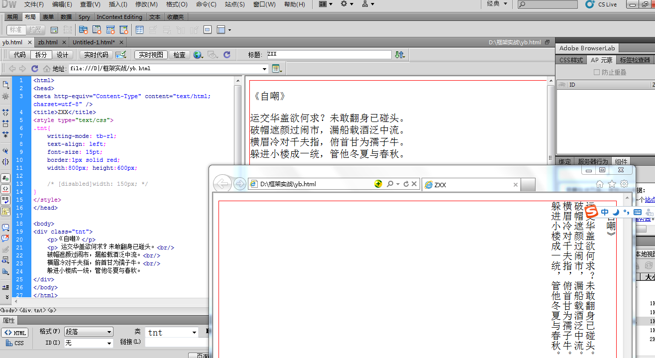The image size is (655, 358).
Task: Toggle line numbers icon in coding toolbar
Action: click(5, 178)
